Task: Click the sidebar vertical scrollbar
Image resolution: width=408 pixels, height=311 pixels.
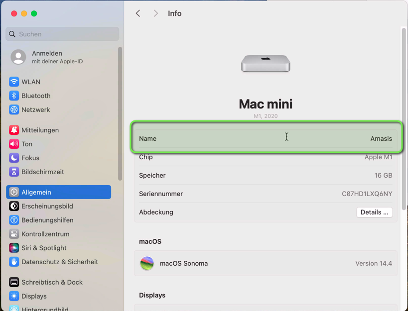Action: coord(120,113)
